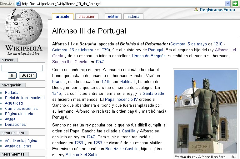Follow the 1210 year link
The height and width of the screenshot is (159, 240).
tap(218, 44)
